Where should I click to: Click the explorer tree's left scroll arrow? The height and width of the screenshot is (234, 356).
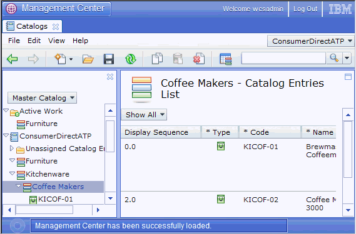9,210
